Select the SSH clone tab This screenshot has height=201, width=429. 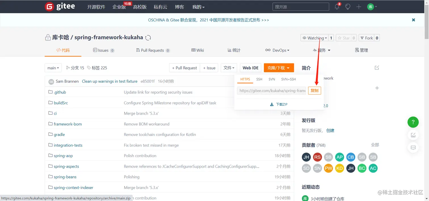click(x=259, y=79)
